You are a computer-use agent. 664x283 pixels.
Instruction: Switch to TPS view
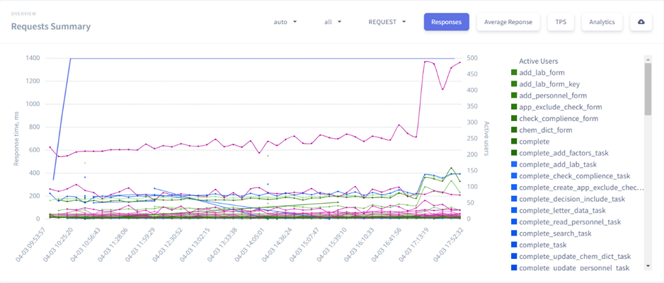click(x=561, y=22)
